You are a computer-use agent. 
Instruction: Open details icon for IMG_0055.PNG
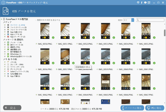(154, 38)
